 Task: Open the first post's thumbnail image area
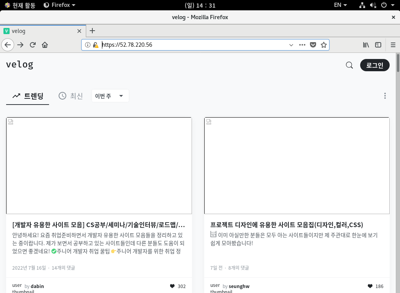pyautogui.click(x=99, y=166)
